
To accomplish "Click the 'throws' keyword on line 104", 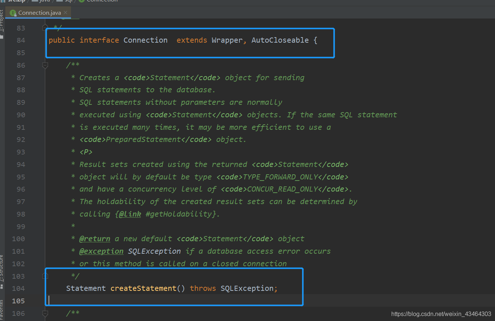I will [x=203, y=288].
